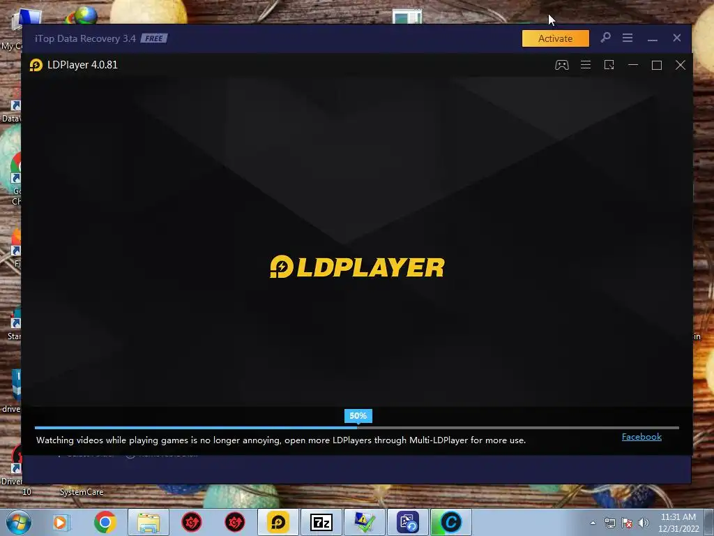Click the Show desktop strip on the taskbar
This screenshot has width=714, height=536.
[709, 522]
